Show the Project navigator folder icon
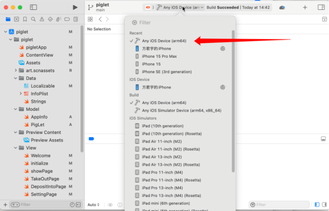329x211 pixels. [8, 19]
